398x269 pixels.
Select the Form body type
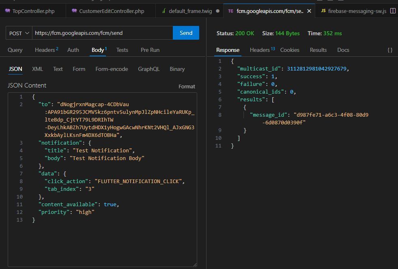coord(79,69)
